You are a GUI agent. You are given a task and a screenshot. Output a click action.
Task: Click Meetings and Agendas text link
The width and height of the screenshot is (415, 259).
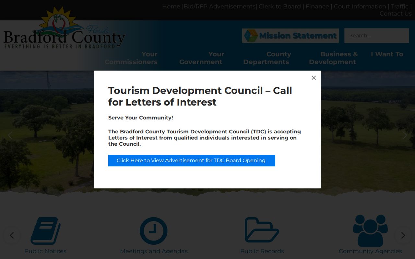[x=154, y=251]
